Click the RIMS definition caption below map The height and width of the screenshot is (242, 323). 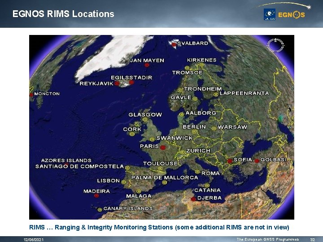159,227
